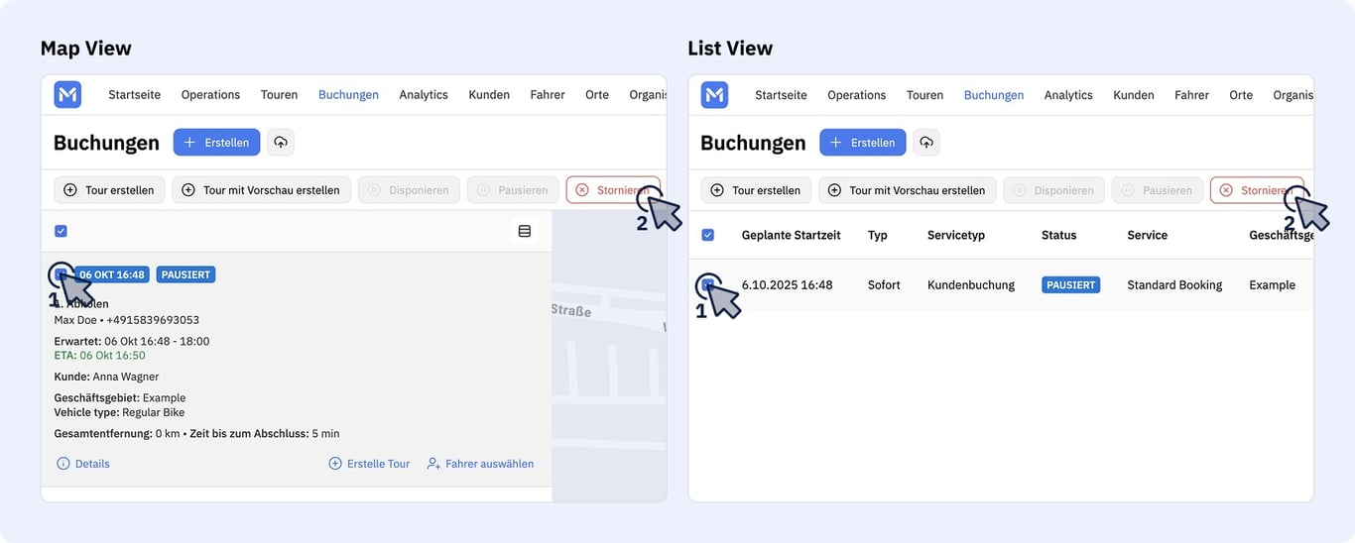The width and height of the screenshot is (1355, 543).
Task: Click Erstelle Tour link on booking card
Action: tap(369, 464)
